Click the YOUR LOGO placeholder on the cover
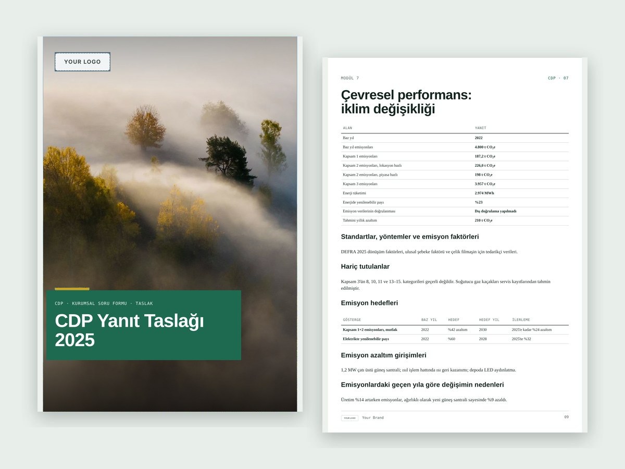Viewport: 625px width, 469px height. tap(82, 61)
